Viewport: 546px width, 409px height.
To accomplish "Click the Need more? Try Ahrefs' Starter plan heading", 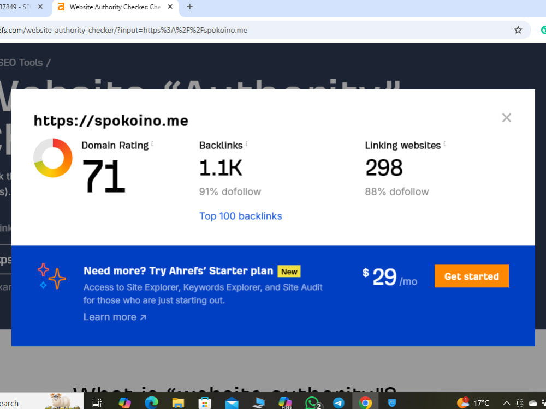I will (179, 271).
